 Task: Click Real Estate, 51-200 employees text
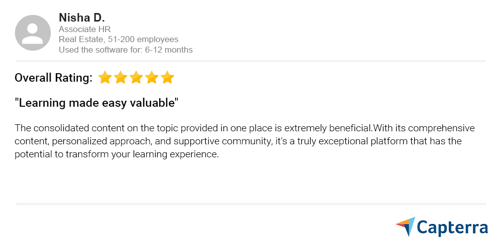(118, 39)
